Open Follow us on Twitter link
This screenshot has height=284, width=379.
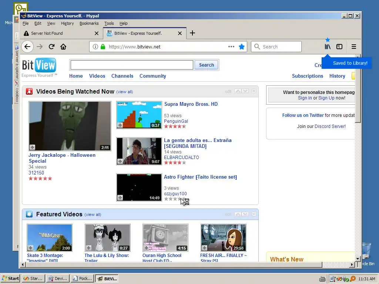(303, 115)
